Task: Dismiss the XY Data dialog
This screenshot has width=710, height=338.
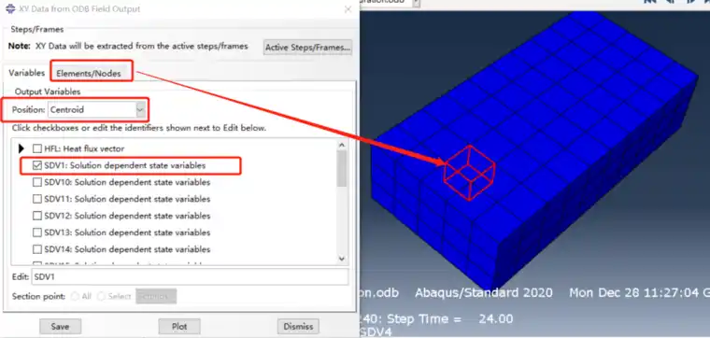Action: (x=298, y=327)
